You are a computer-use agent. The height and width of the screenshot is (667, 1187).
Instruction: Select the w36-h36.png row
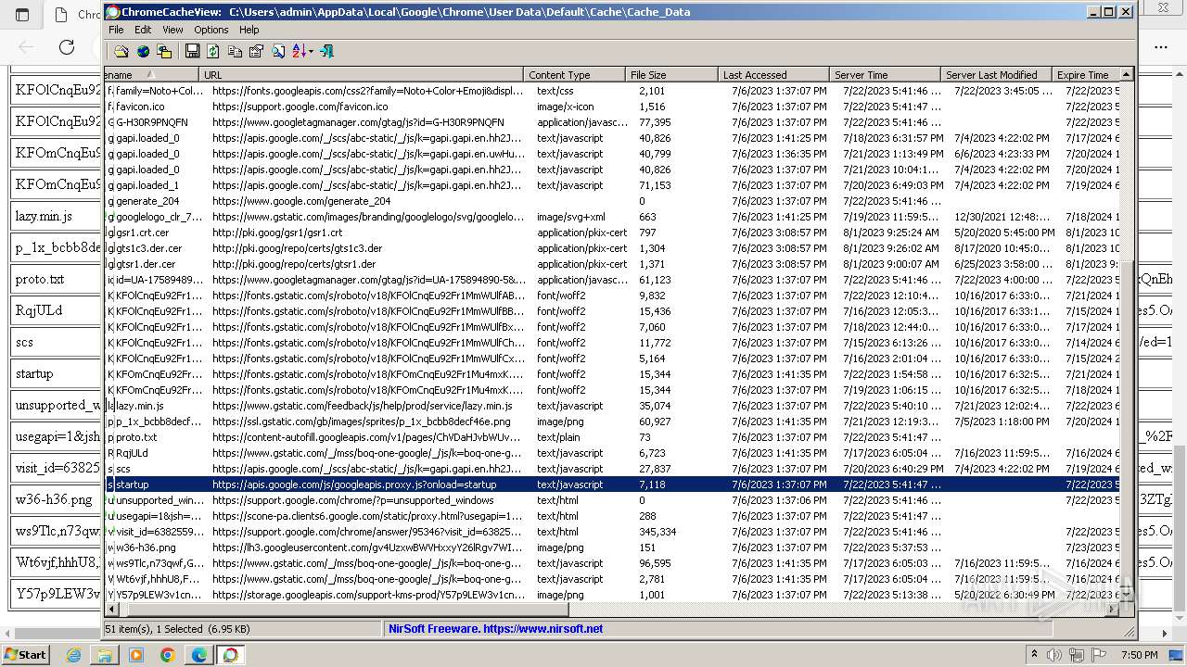tap(613, 547)
